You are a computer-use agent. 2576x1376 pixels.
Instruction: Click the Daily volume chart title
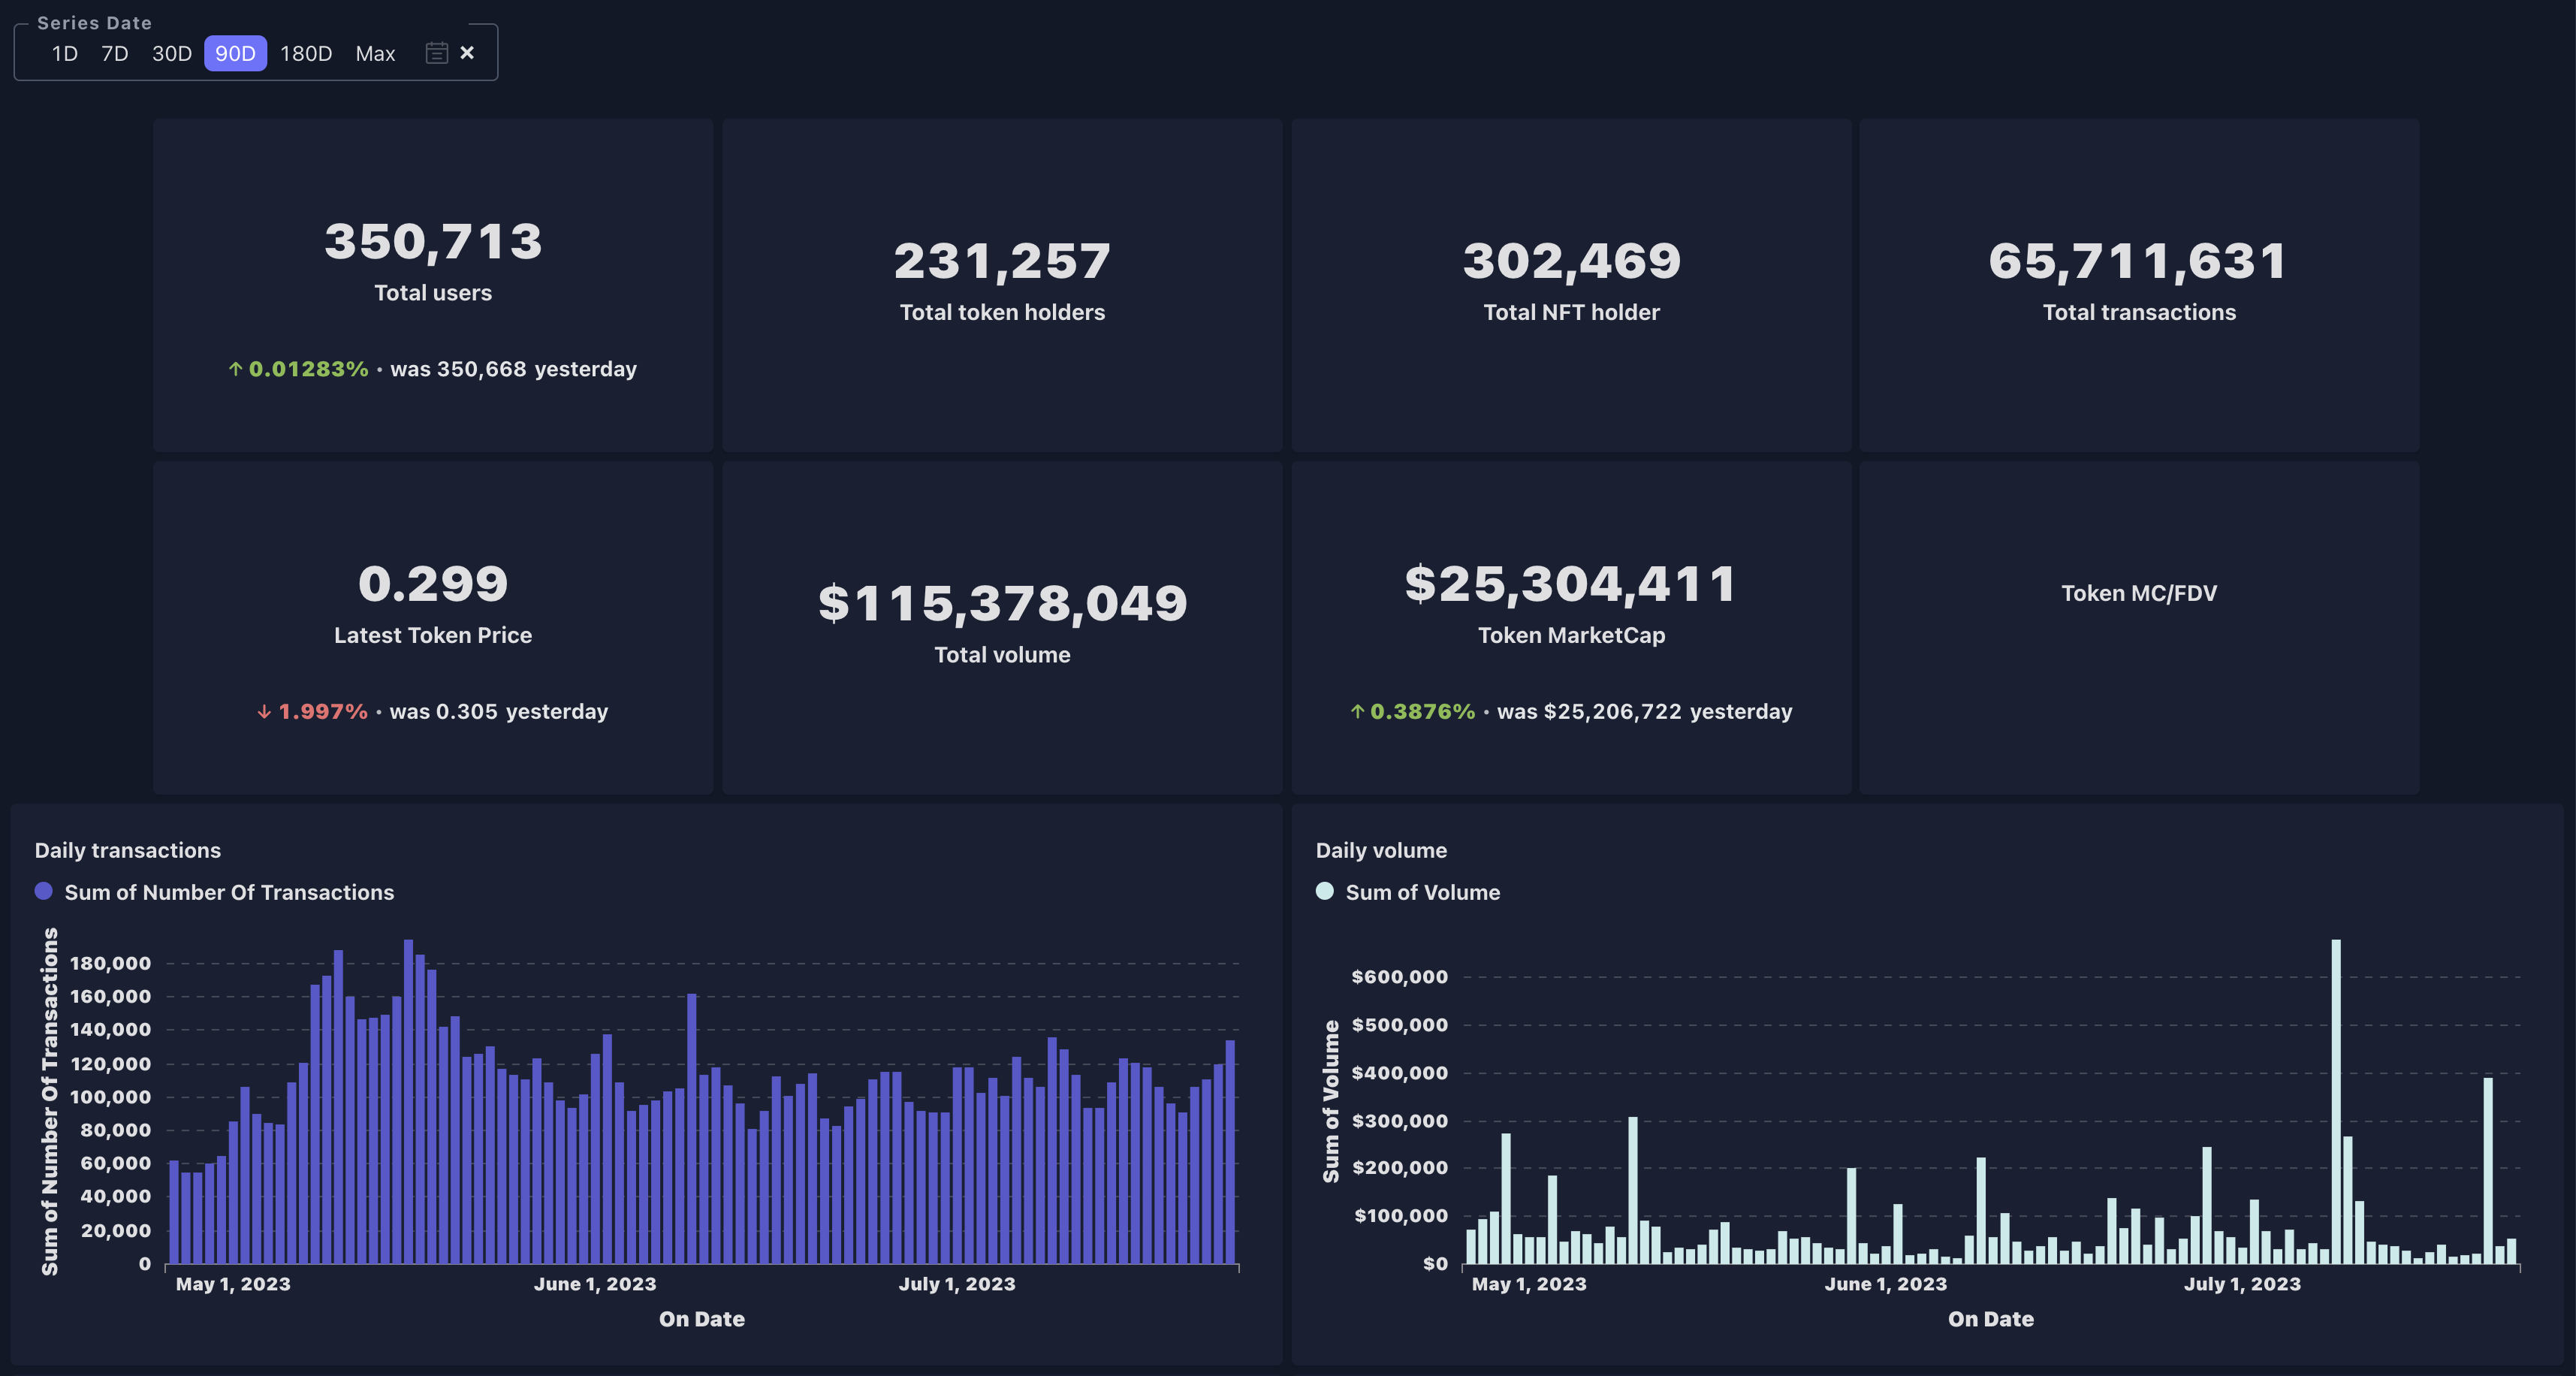click(1381, 850)
